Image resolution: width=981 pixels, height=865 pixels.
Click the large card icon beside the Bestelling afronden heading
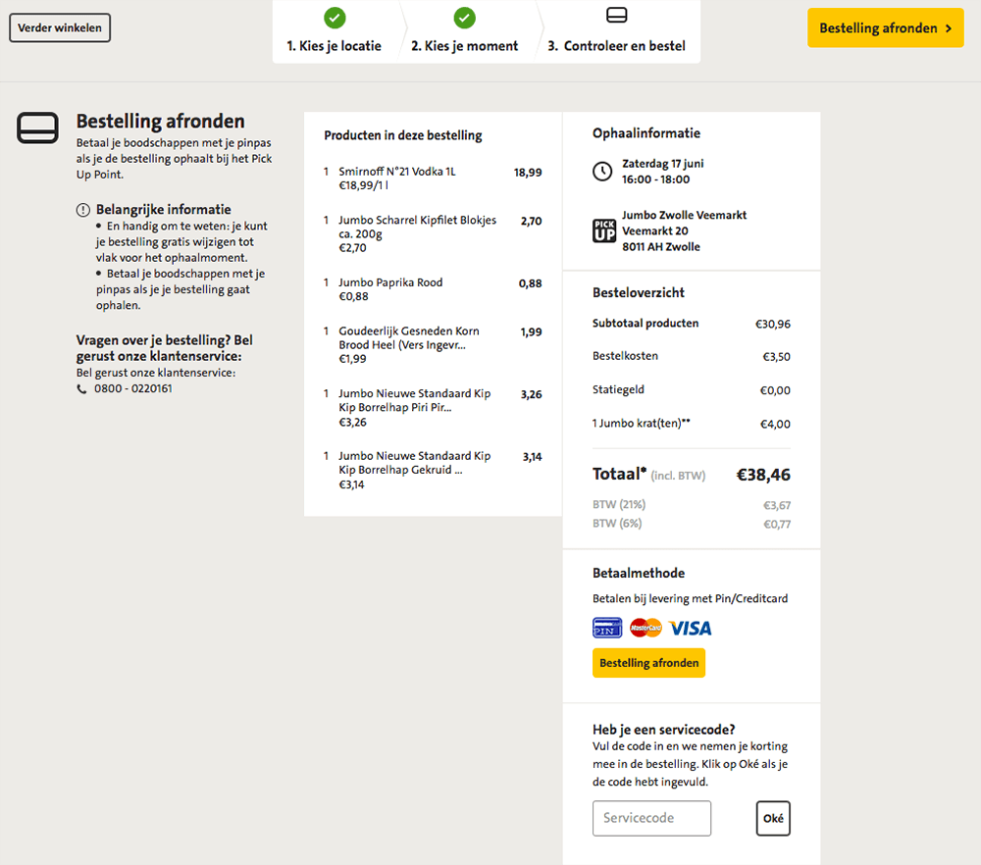click(x=37, y=127)
